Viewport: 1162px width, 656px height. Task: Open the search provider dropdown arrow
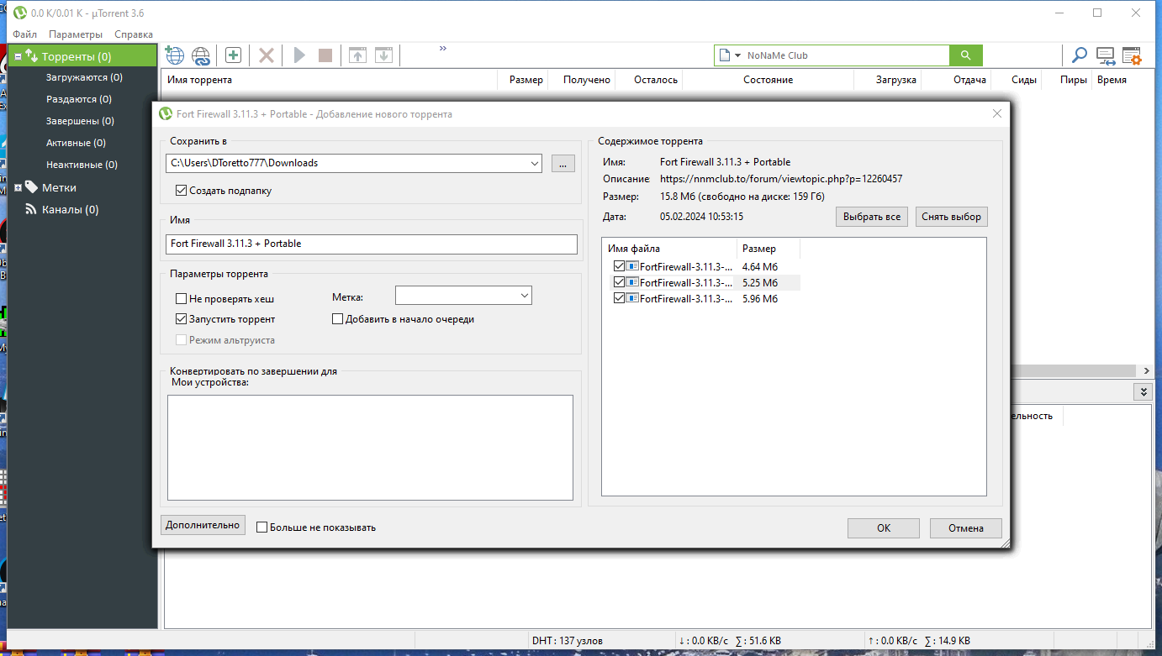pos(737,55)
